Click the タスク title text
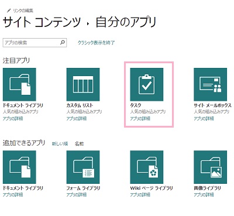The image size is (234, 216). (x=136, y=105)
